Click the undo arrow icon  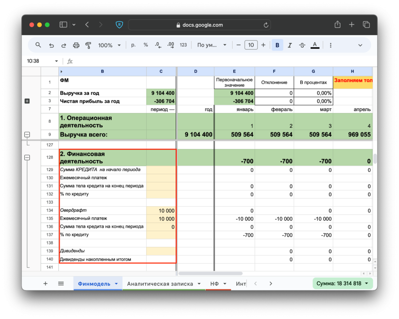[x=51, y=45]
